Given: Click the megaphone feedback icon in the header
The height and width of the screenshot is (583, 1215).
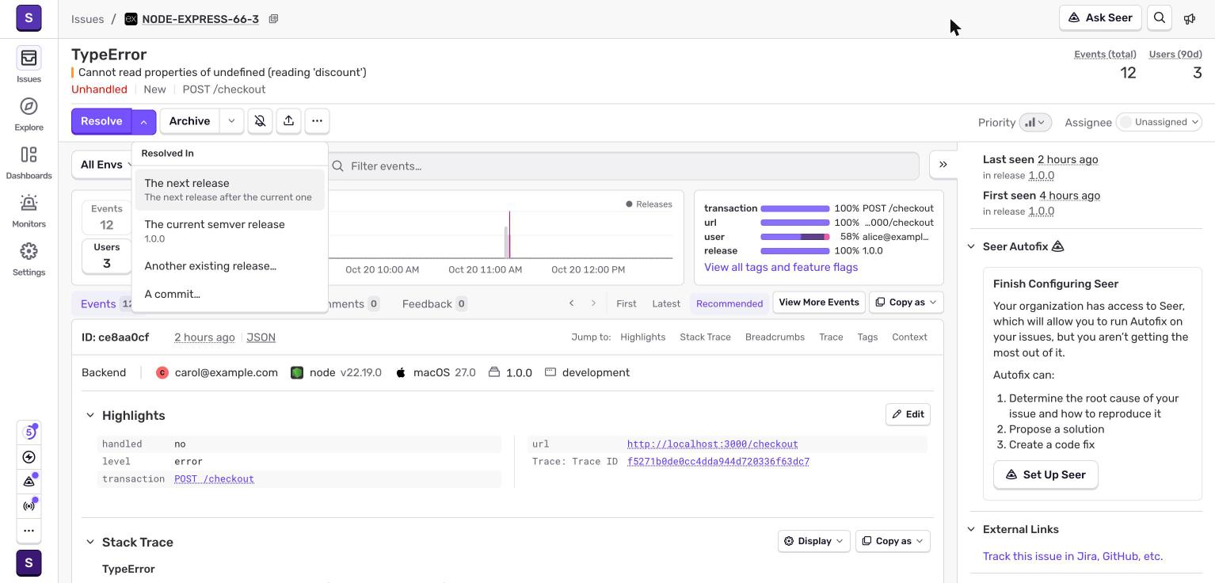Looking at the screenshot, I should pos(1190,18).
